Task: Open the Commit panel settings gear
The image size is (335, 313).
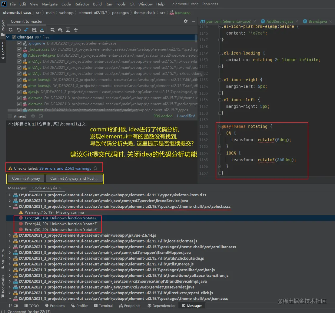Action: 186,21
